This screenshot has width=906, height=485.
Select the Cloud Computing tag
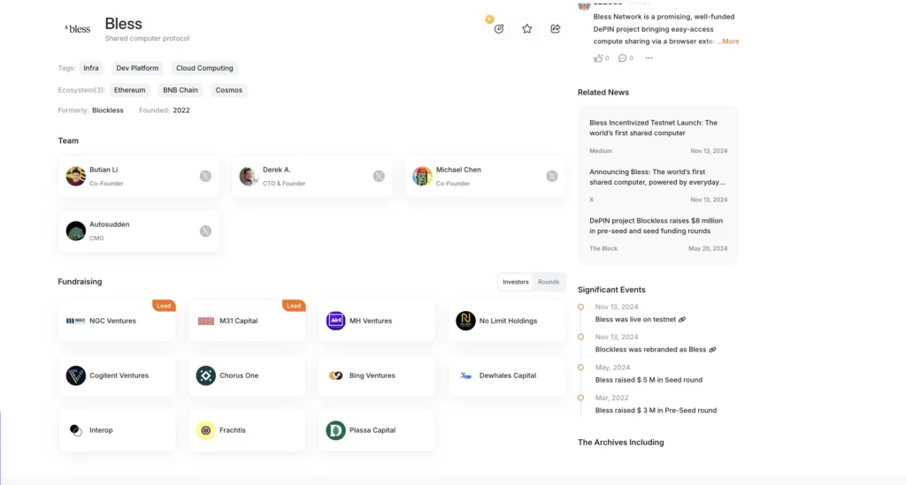[204, 68]
